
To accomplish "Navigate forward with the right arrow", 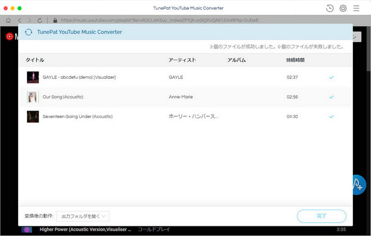I will tap(29, 20).
